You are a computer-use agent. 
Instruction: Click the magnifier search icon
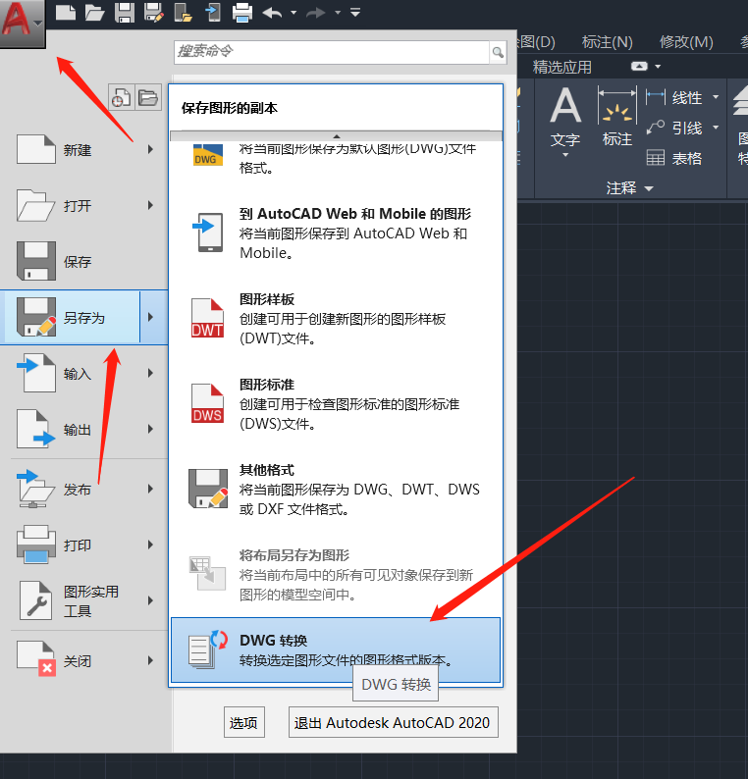tap(498, 52)
